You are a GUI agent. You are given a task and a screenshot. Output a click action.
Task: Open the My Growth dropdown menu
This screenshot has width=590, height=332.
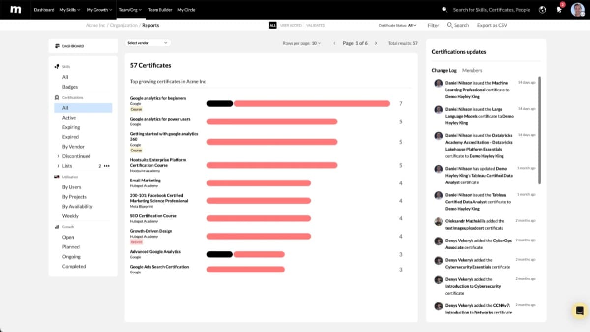point(99,10)
